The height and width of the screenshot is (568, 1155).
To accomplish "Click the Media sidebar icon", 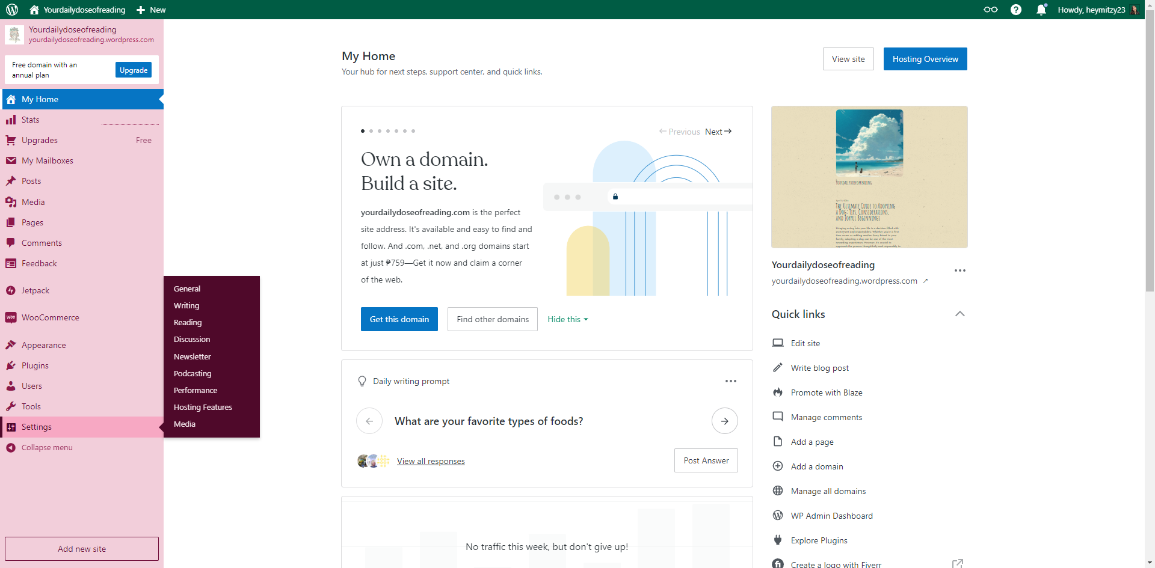I will [11, 202].
